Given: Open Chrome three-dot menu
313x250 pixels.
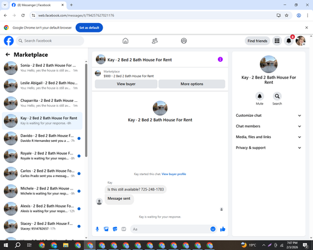Looking at the screenshot, I should (x=307, y=16).
